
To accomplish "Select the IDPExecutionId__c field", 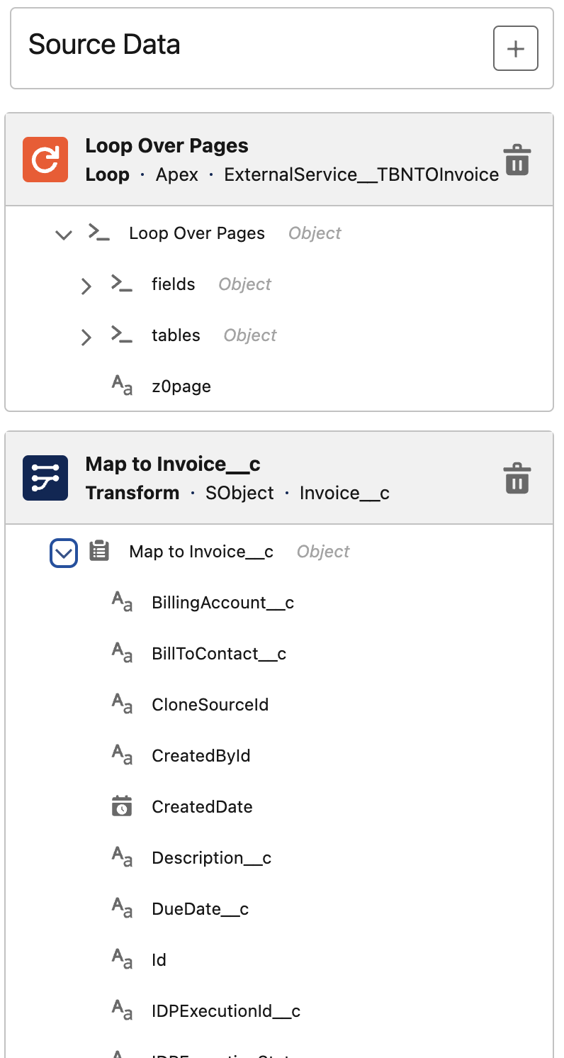I will 226,1011.
